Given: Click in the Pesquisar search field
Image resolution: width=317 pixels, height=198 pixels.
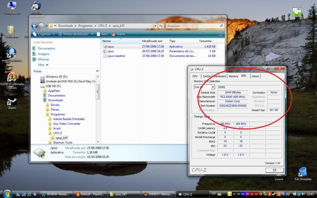Looking at the screenshot, I should point(192,26).
